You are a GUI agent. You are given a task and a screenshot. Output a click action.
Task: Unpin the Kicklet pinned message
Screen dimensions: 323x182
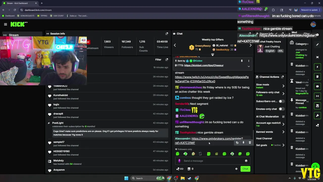tap(242, 61)
